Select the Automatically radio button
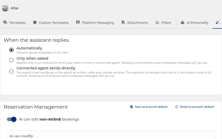The height and width of the screenshot is (139, 222). tap(11, 50)
